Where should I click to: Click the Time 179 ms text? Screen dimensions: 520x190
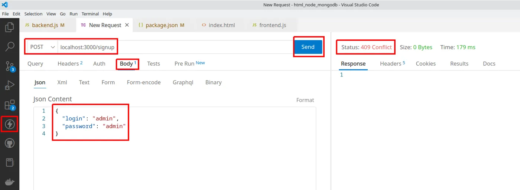point(458,47)
